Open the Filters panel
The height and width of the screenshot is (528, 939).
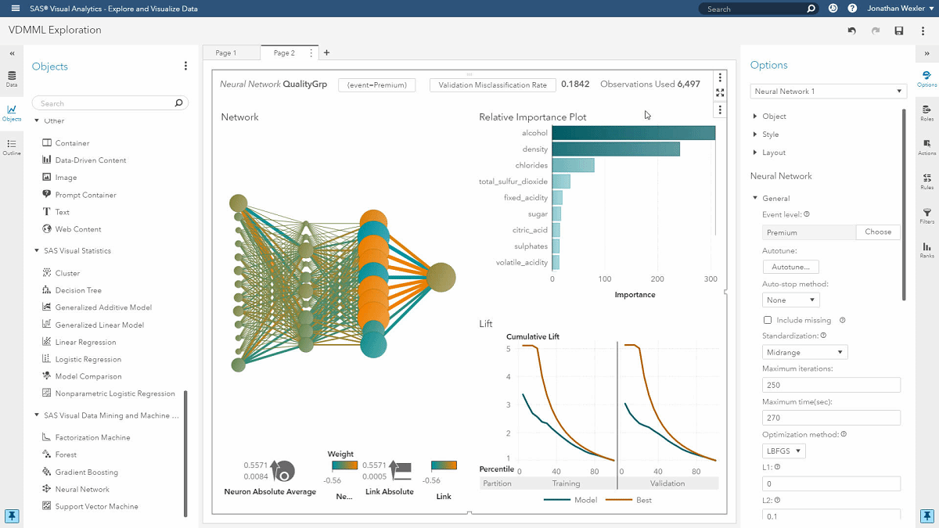coord(926,213)
